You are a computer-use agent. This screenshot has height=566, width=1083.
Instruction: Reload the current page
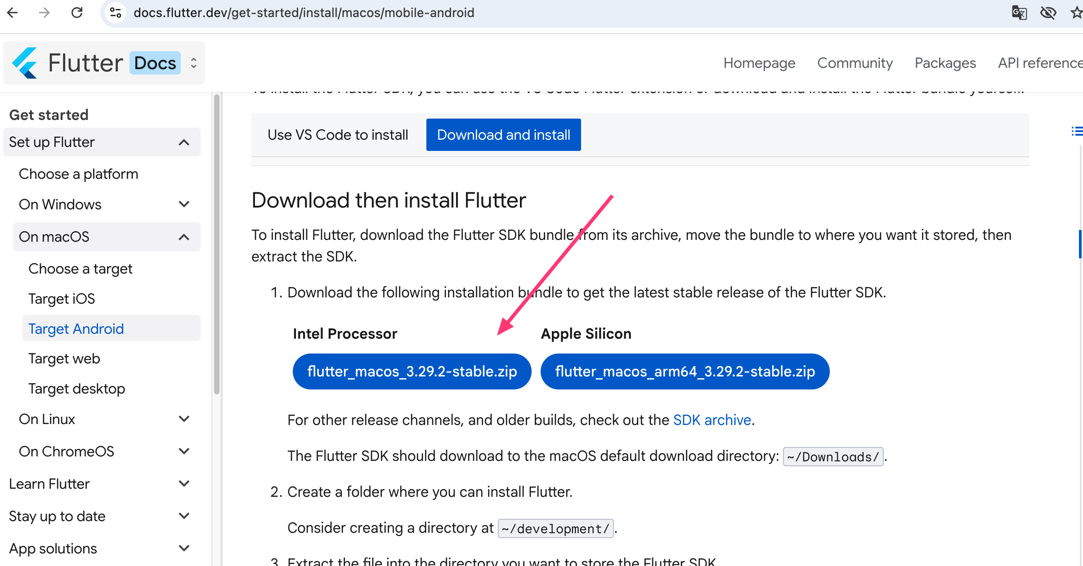click(77, 13)
